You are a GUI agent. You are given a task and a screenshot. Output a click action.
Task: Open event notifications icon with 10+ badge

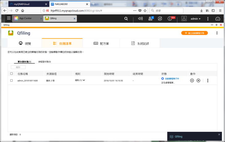coord(170,19)
